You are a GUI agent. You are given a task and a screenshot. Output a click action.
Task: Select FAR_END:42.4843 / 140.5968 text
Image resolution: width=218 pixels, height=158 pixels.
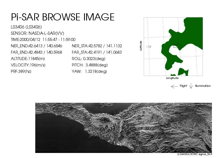pos(36,52)
